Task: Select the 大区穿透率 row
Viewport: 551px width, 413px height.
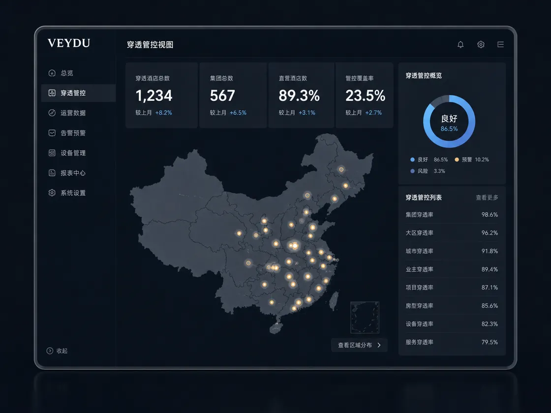Action: (x=452, y=233)
